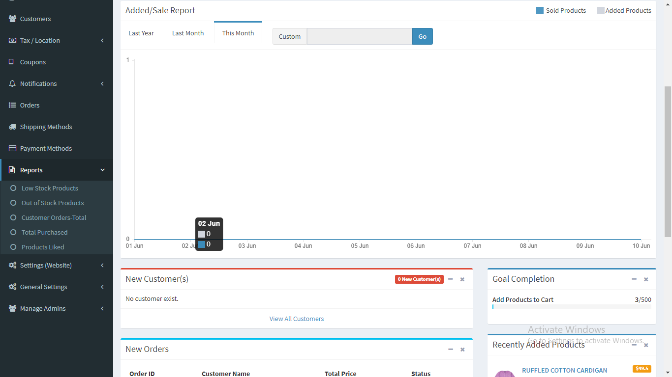Image resolution: width=672 pixels, height=377 pixels.
Task: Toggle Sold Products legend in chart
Action: [x=561, y=10]
